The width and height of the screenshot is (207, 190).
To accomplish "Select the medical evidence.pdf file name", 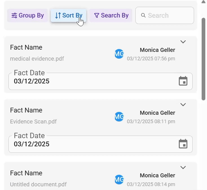I will [37, 59].
